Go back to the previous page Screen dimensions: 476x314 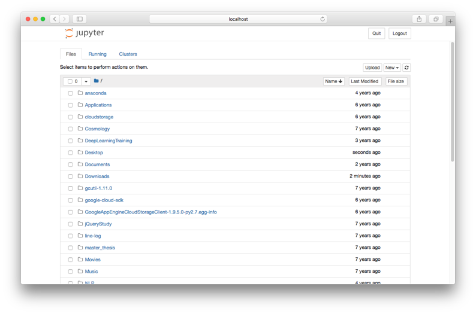pyautogui.click(x=55, y=19)
